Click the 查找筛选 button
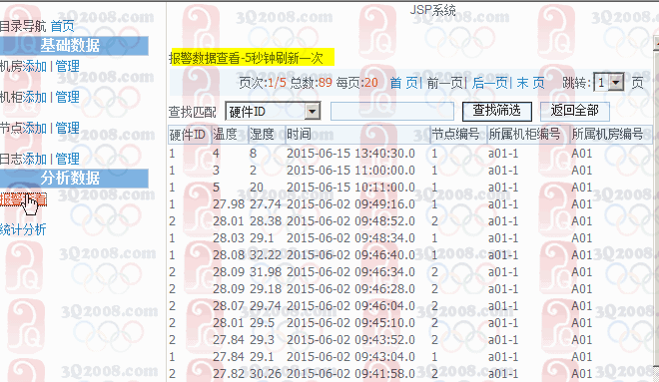The height and width of the screenshot is (382, 659). click(x=497, y=111)
